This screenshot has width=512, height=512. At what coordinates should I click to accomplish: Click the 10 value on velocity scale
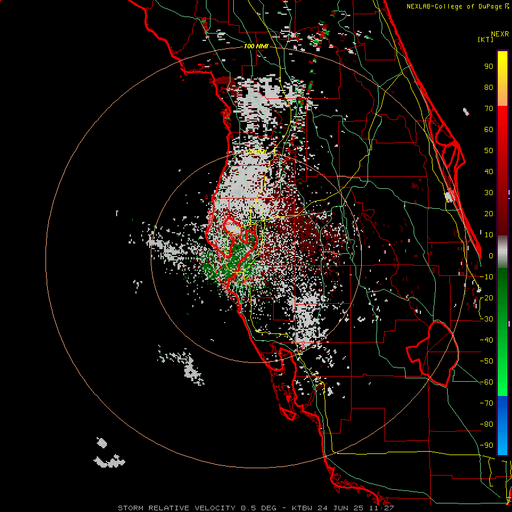click(x=489, y=235)
